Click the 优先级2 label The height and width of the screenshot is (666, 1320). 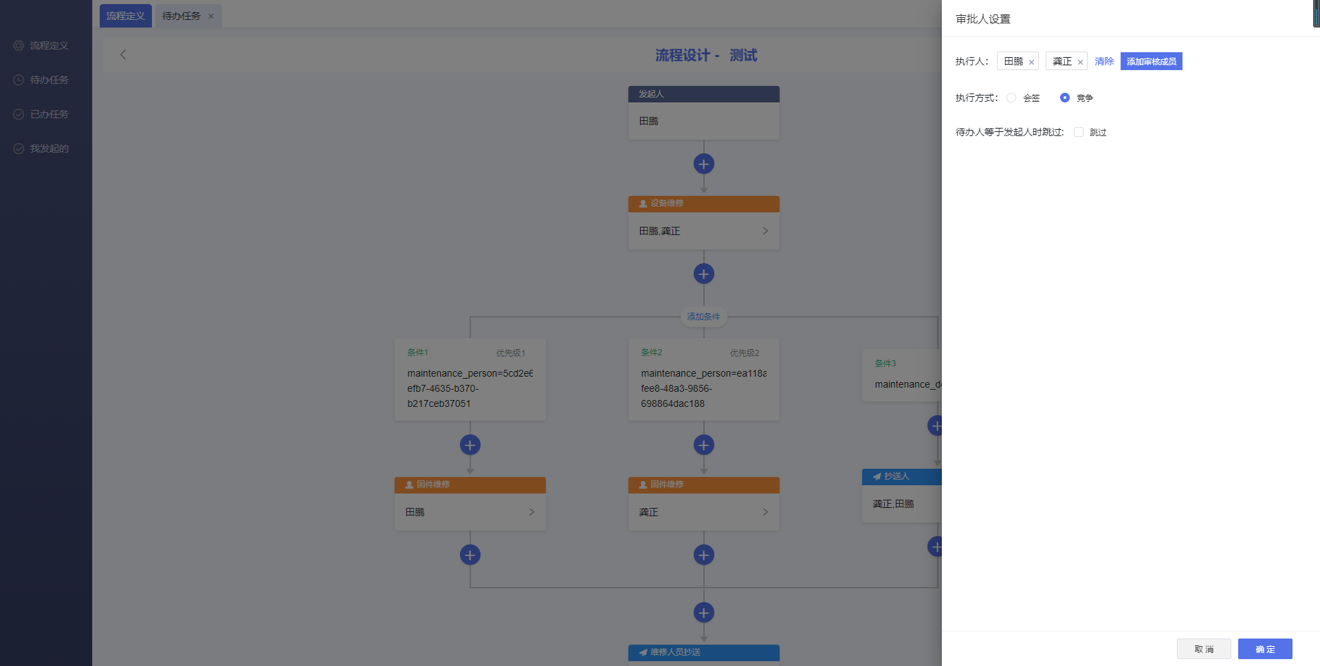745,353
